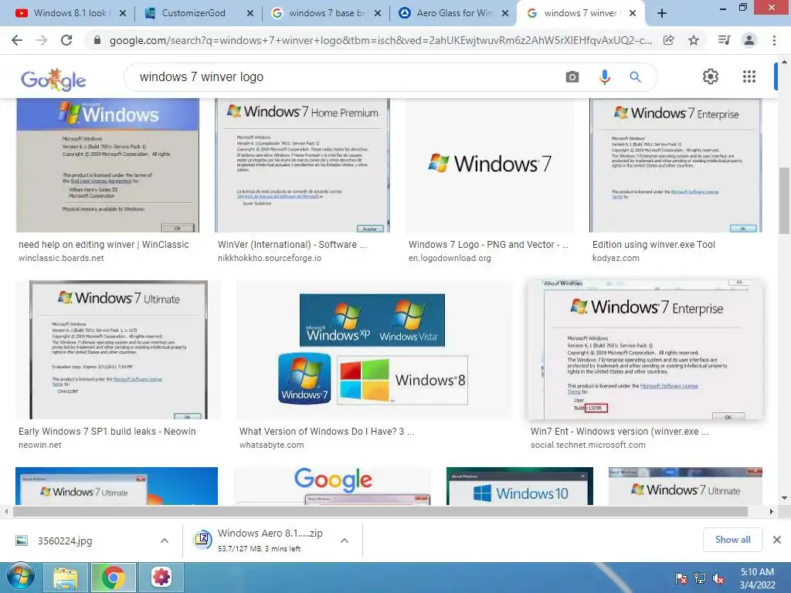Open a new browser tab
Viewport: 791px width, 593px height.
coord(662,14)
